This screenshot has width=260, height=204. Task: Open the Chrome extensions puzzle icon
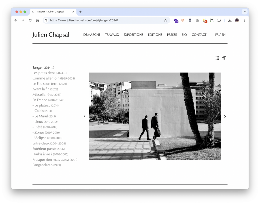click(219, 20)
